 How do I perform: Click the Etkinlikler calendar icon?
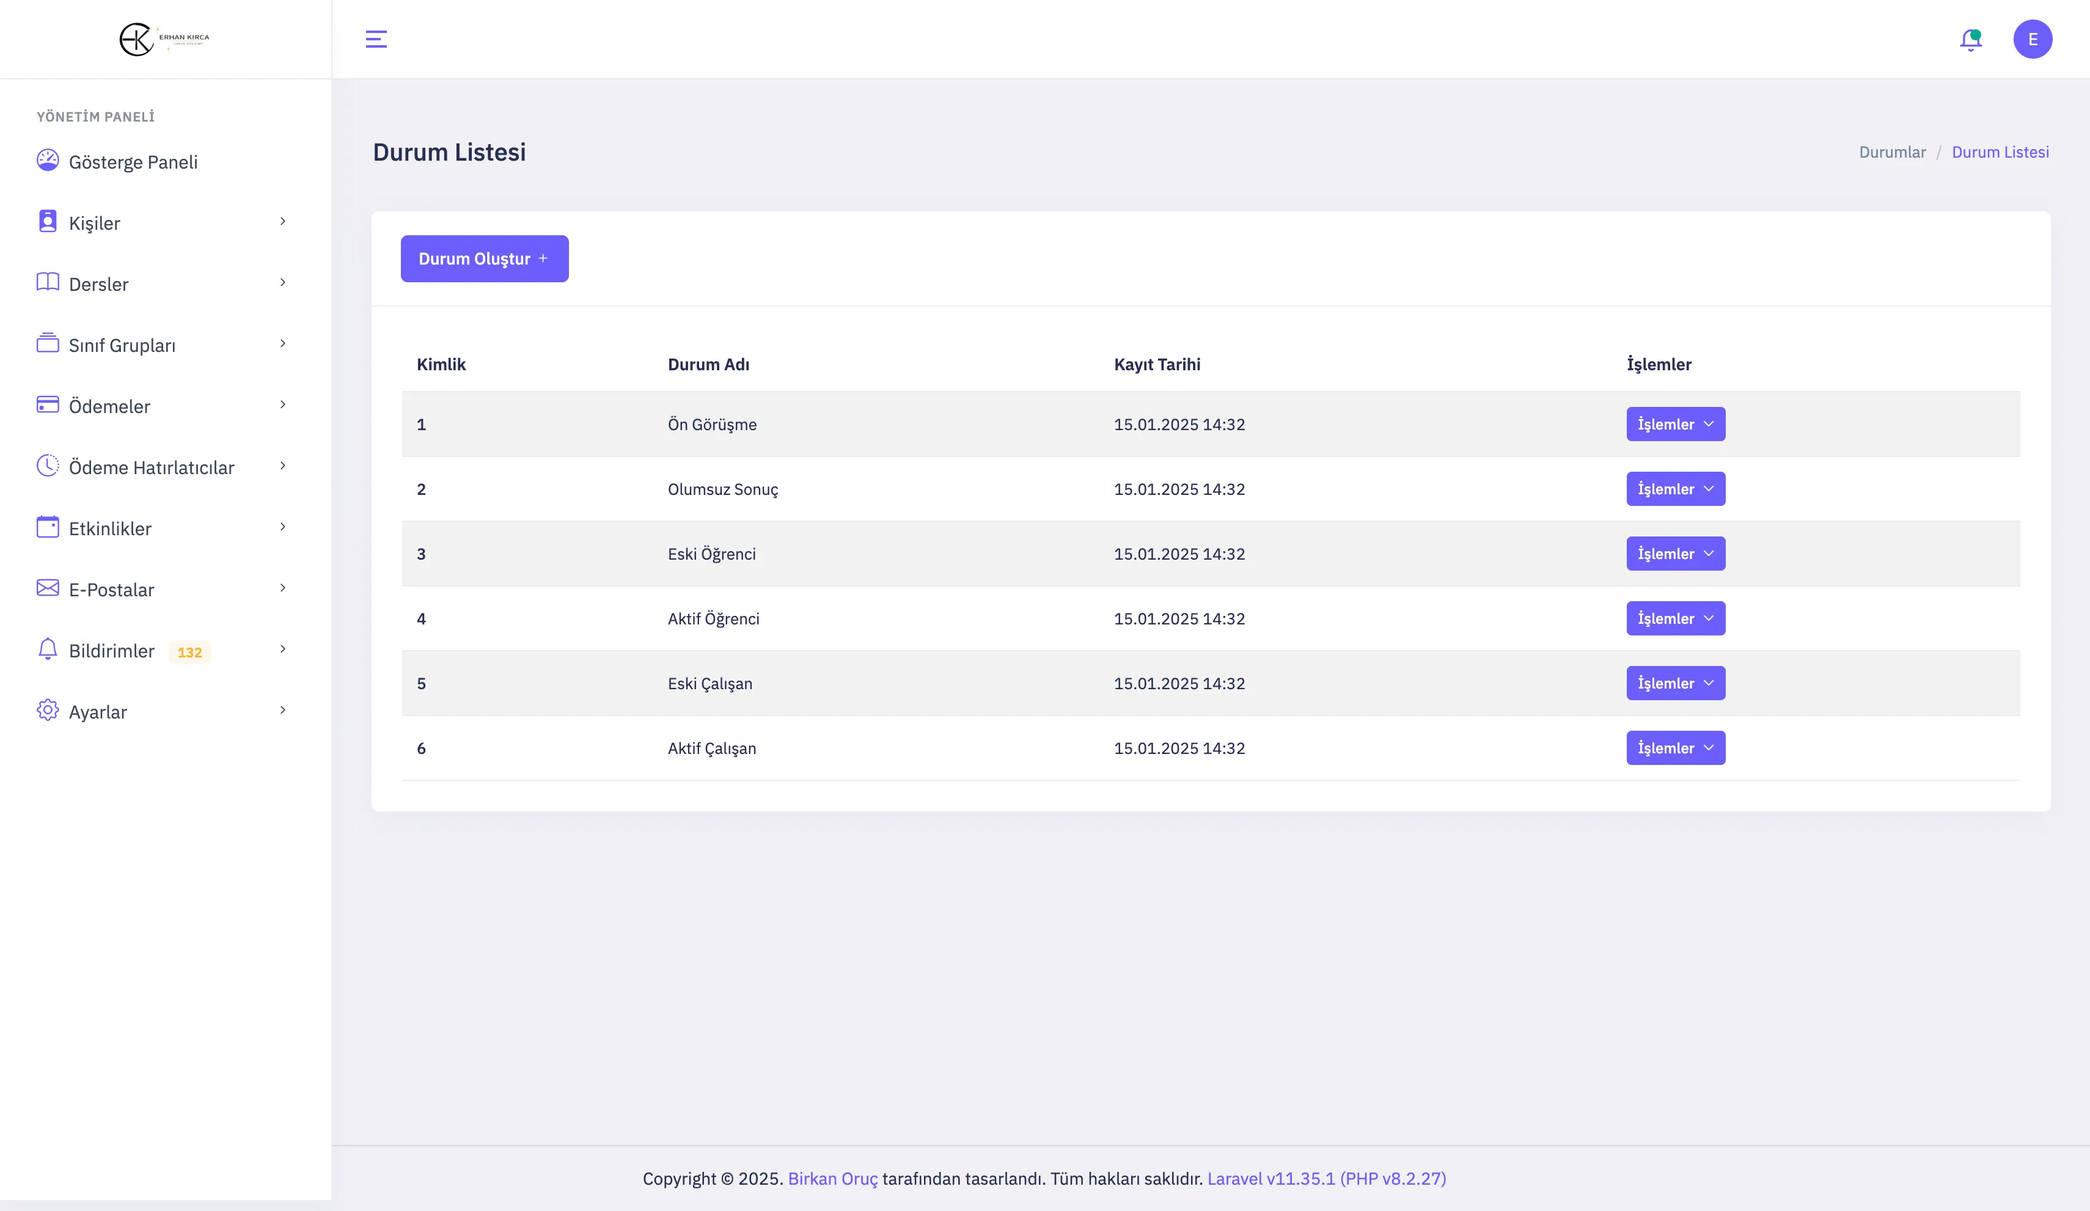pos(48,527)
